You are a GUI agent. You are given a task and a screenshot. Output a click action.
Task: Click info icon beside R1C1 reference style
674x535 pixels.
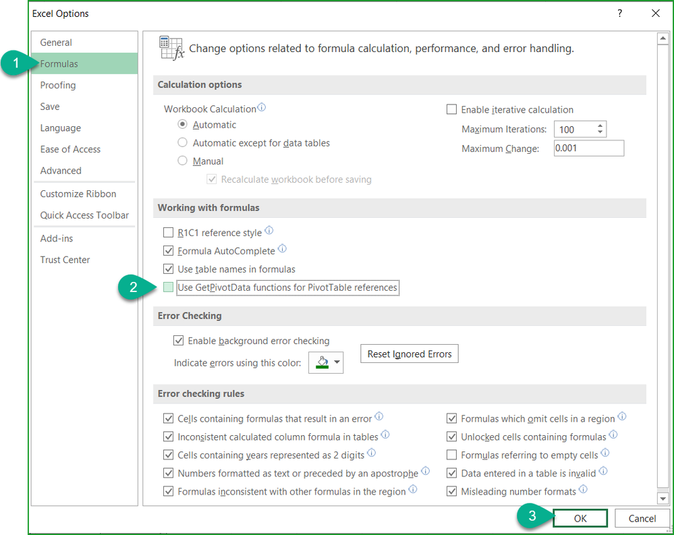[x=269, y=231]
